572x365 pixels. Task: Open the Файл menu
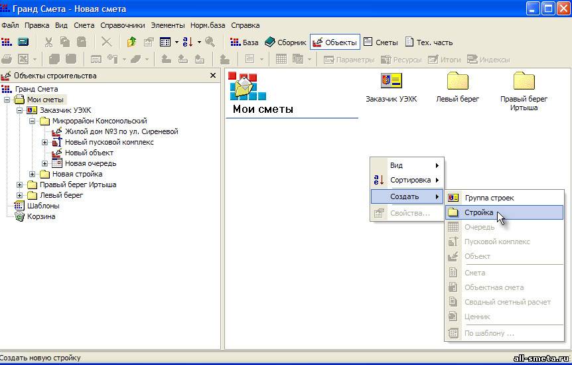pyautogui.click(x=10, y=25)
